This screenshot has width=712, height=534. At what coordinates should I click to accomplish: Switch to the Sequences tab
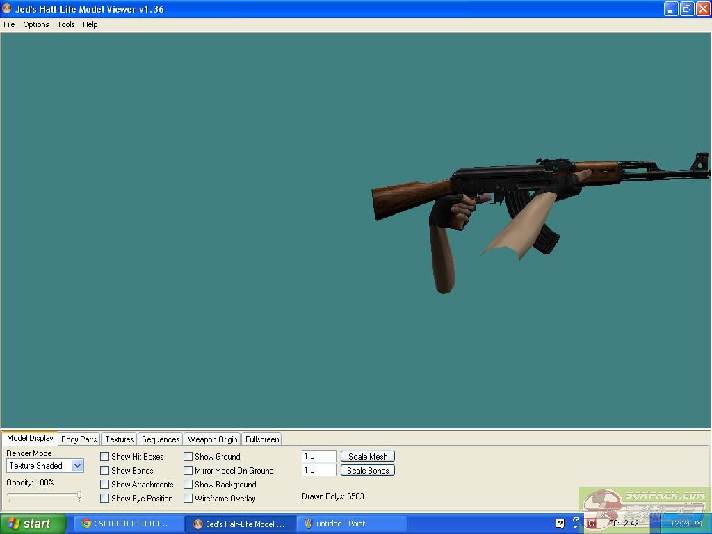point(161,439)
